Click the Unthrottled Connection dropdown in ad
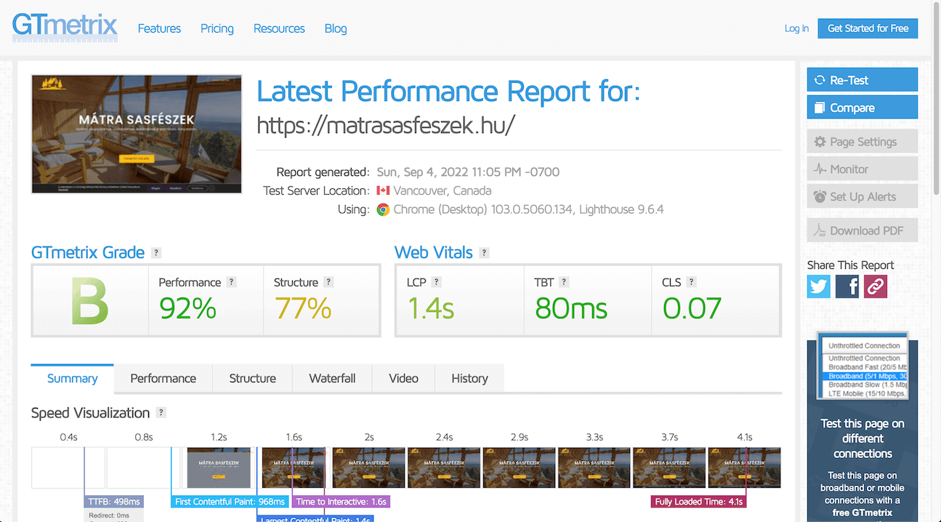The width and height of the screenshot is (941, 522). (x=863, y=345)
